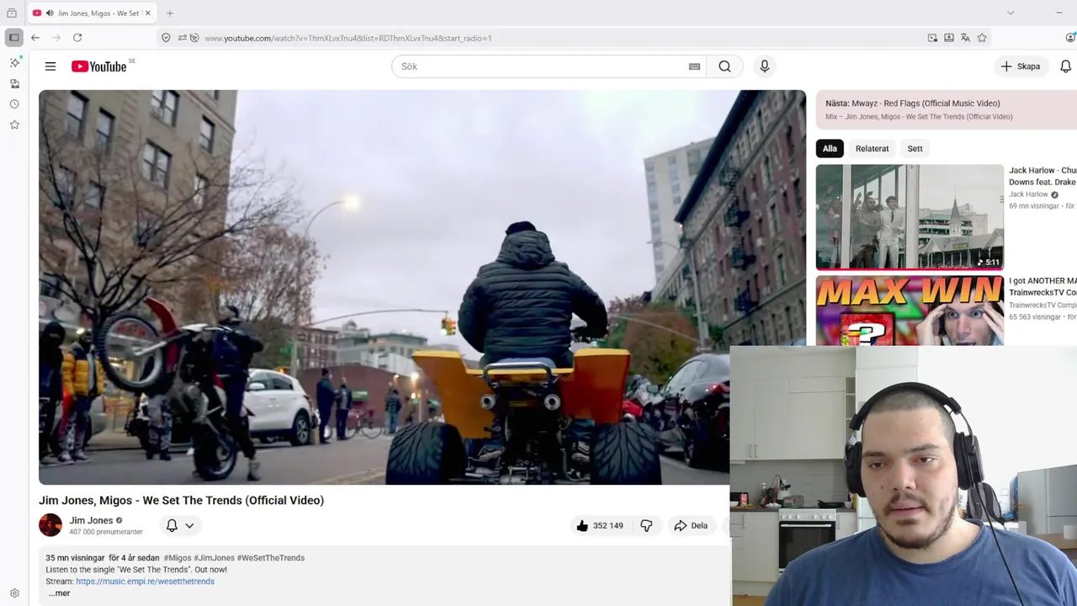Open bookmarks star icon in browser sidebar
Screen dimensions: 1077x606
pyautogui.click(x=14, y=125)
